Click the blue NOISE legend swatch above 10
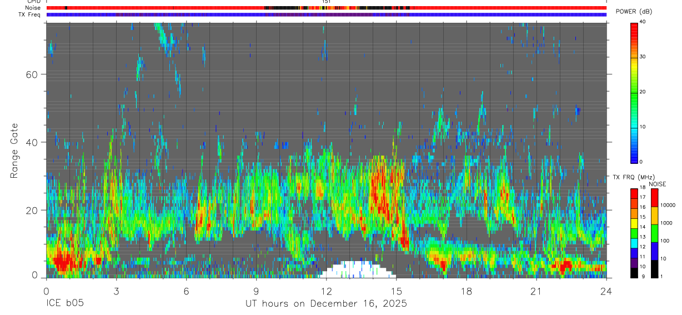The image size is (682, 315). 654,251
